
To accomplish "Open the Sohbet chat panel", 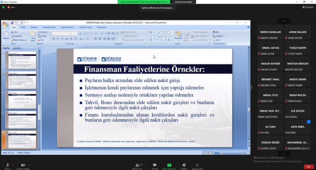I will coord(154,165).
